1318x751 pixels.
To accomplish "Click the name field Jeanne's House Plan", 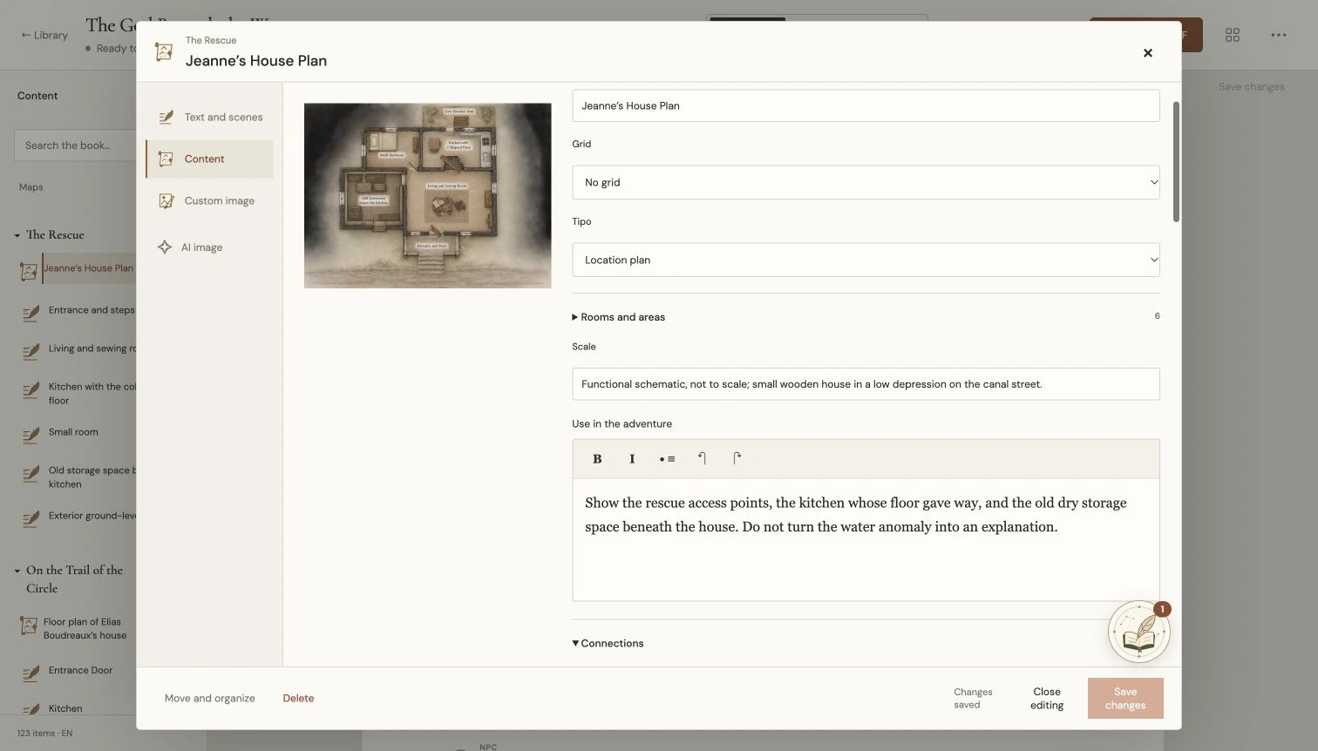I will [866, 105].
